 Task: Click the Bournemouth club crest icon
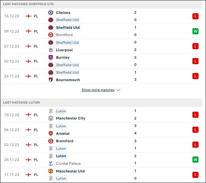pyautogui.click(x=51, y=80)
